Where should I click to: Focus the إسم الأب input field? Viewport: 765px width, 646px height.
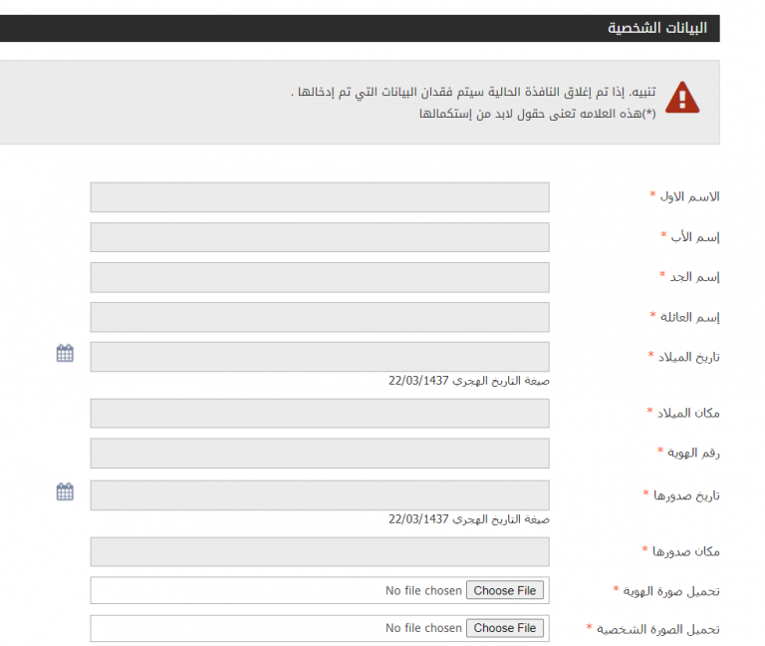click(x=320, y=237)
